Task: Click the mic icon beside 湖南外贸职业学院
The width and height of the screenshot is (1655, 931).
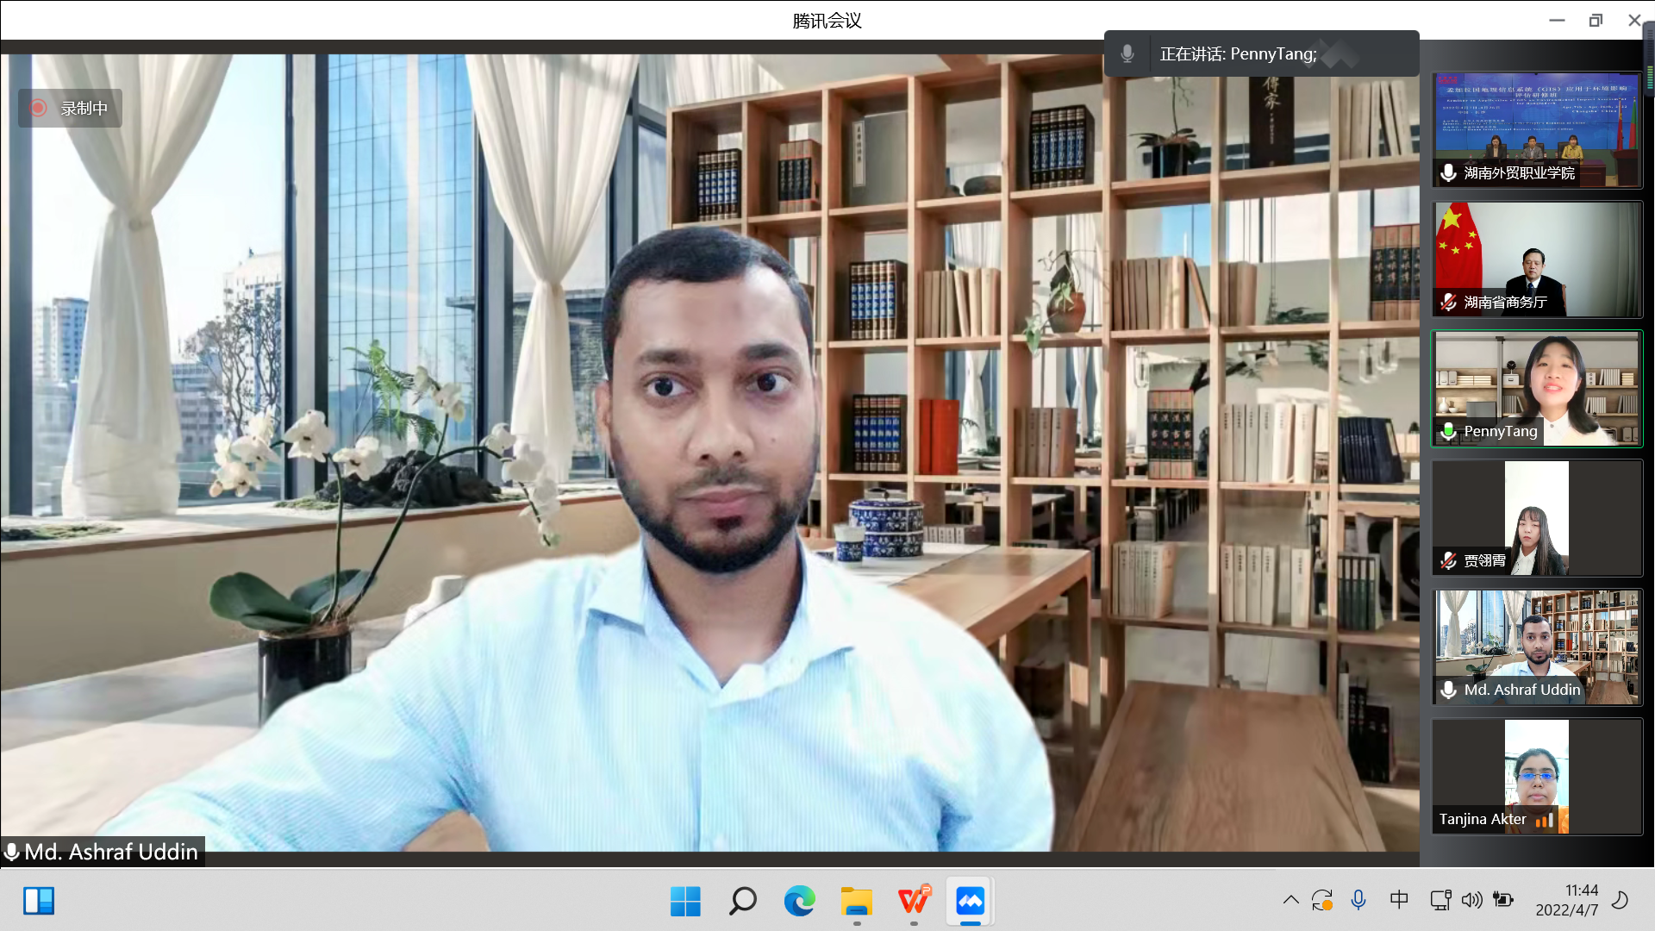Action: 1448,172
